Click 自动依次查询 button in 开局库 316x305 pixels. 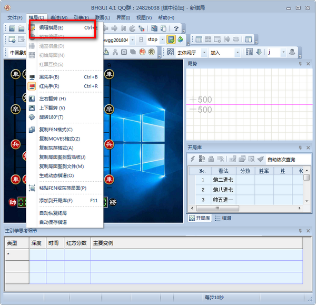point(281,159)
